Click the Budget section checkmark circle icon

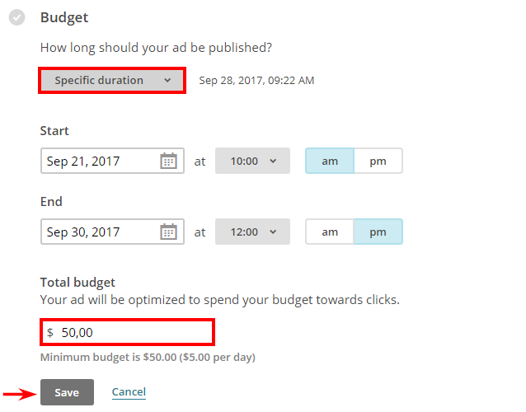click(16, 17)
